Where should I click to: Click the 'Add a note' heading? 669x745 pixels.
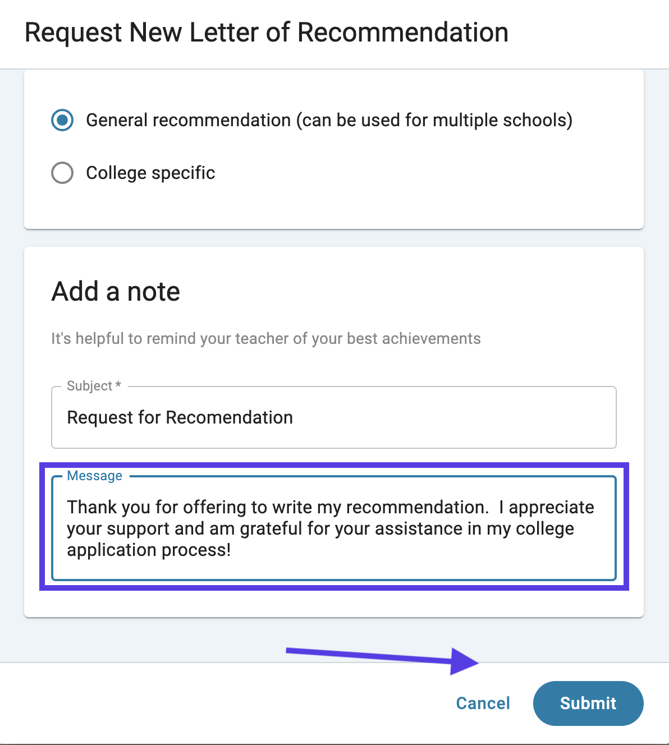point(116,292)
